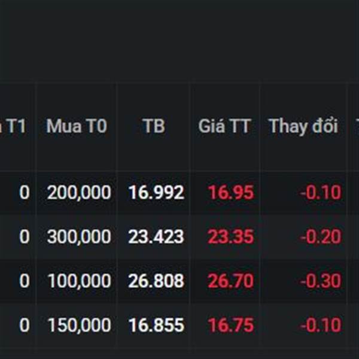Click the TB value 23.423
The height and width of the screenshot is (359, 359).
coord(156,237)
